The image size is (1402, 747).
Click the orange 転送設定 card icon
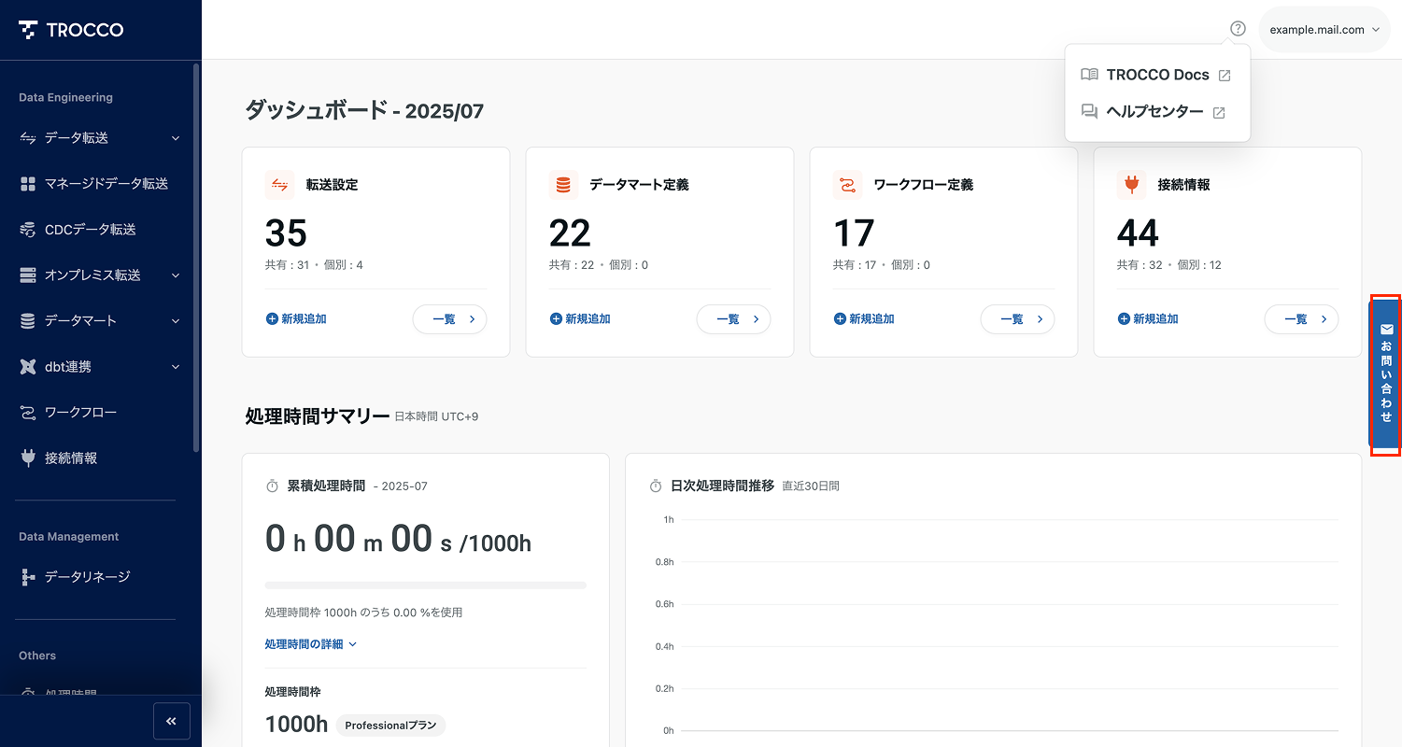(x=279, y=185)
